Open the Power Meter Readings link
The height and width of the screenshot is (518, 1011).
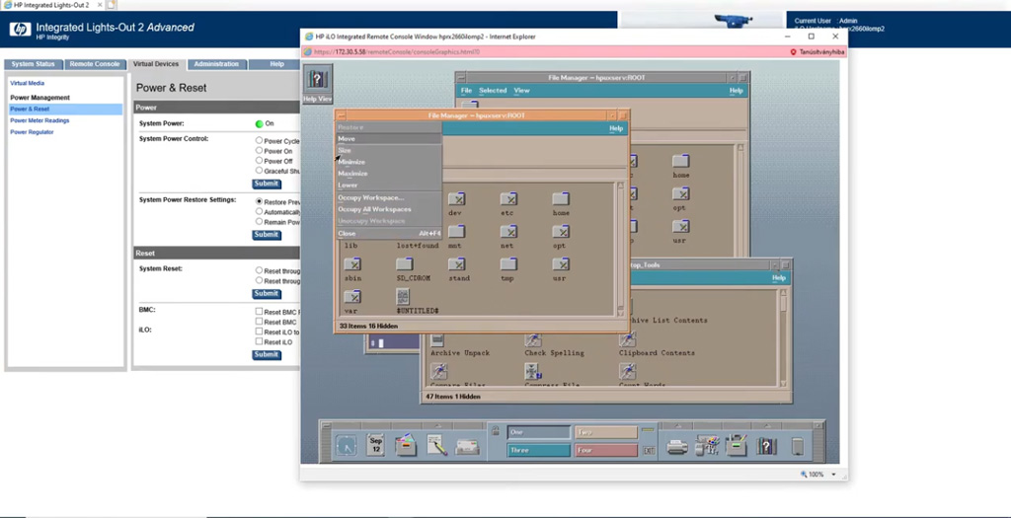[x=39, y=120]
